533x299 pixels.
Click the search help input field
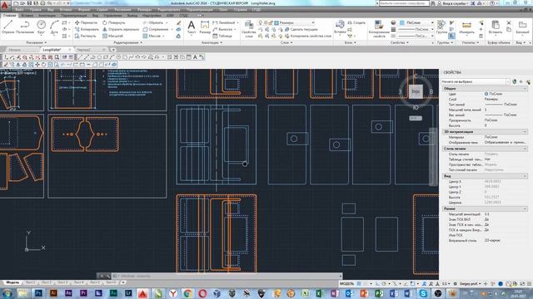404,3
